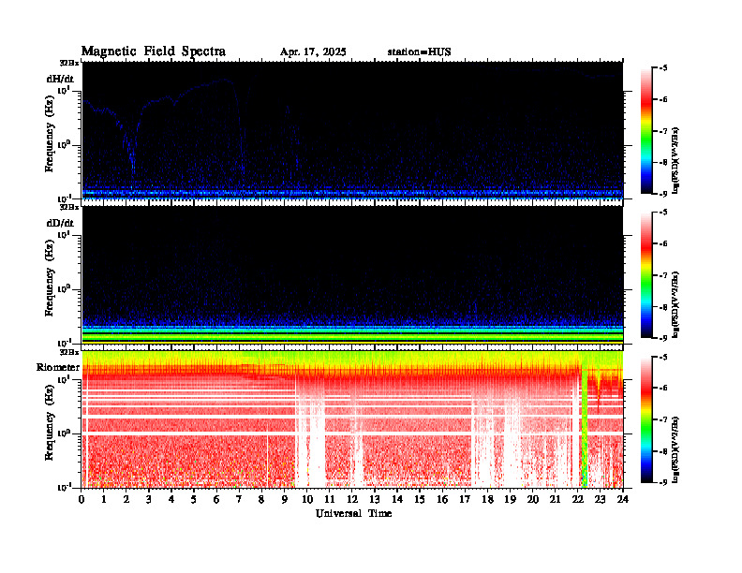742x573 pixels.
Task: Click hour 3 on the time axis
Action: pos(149,499)
